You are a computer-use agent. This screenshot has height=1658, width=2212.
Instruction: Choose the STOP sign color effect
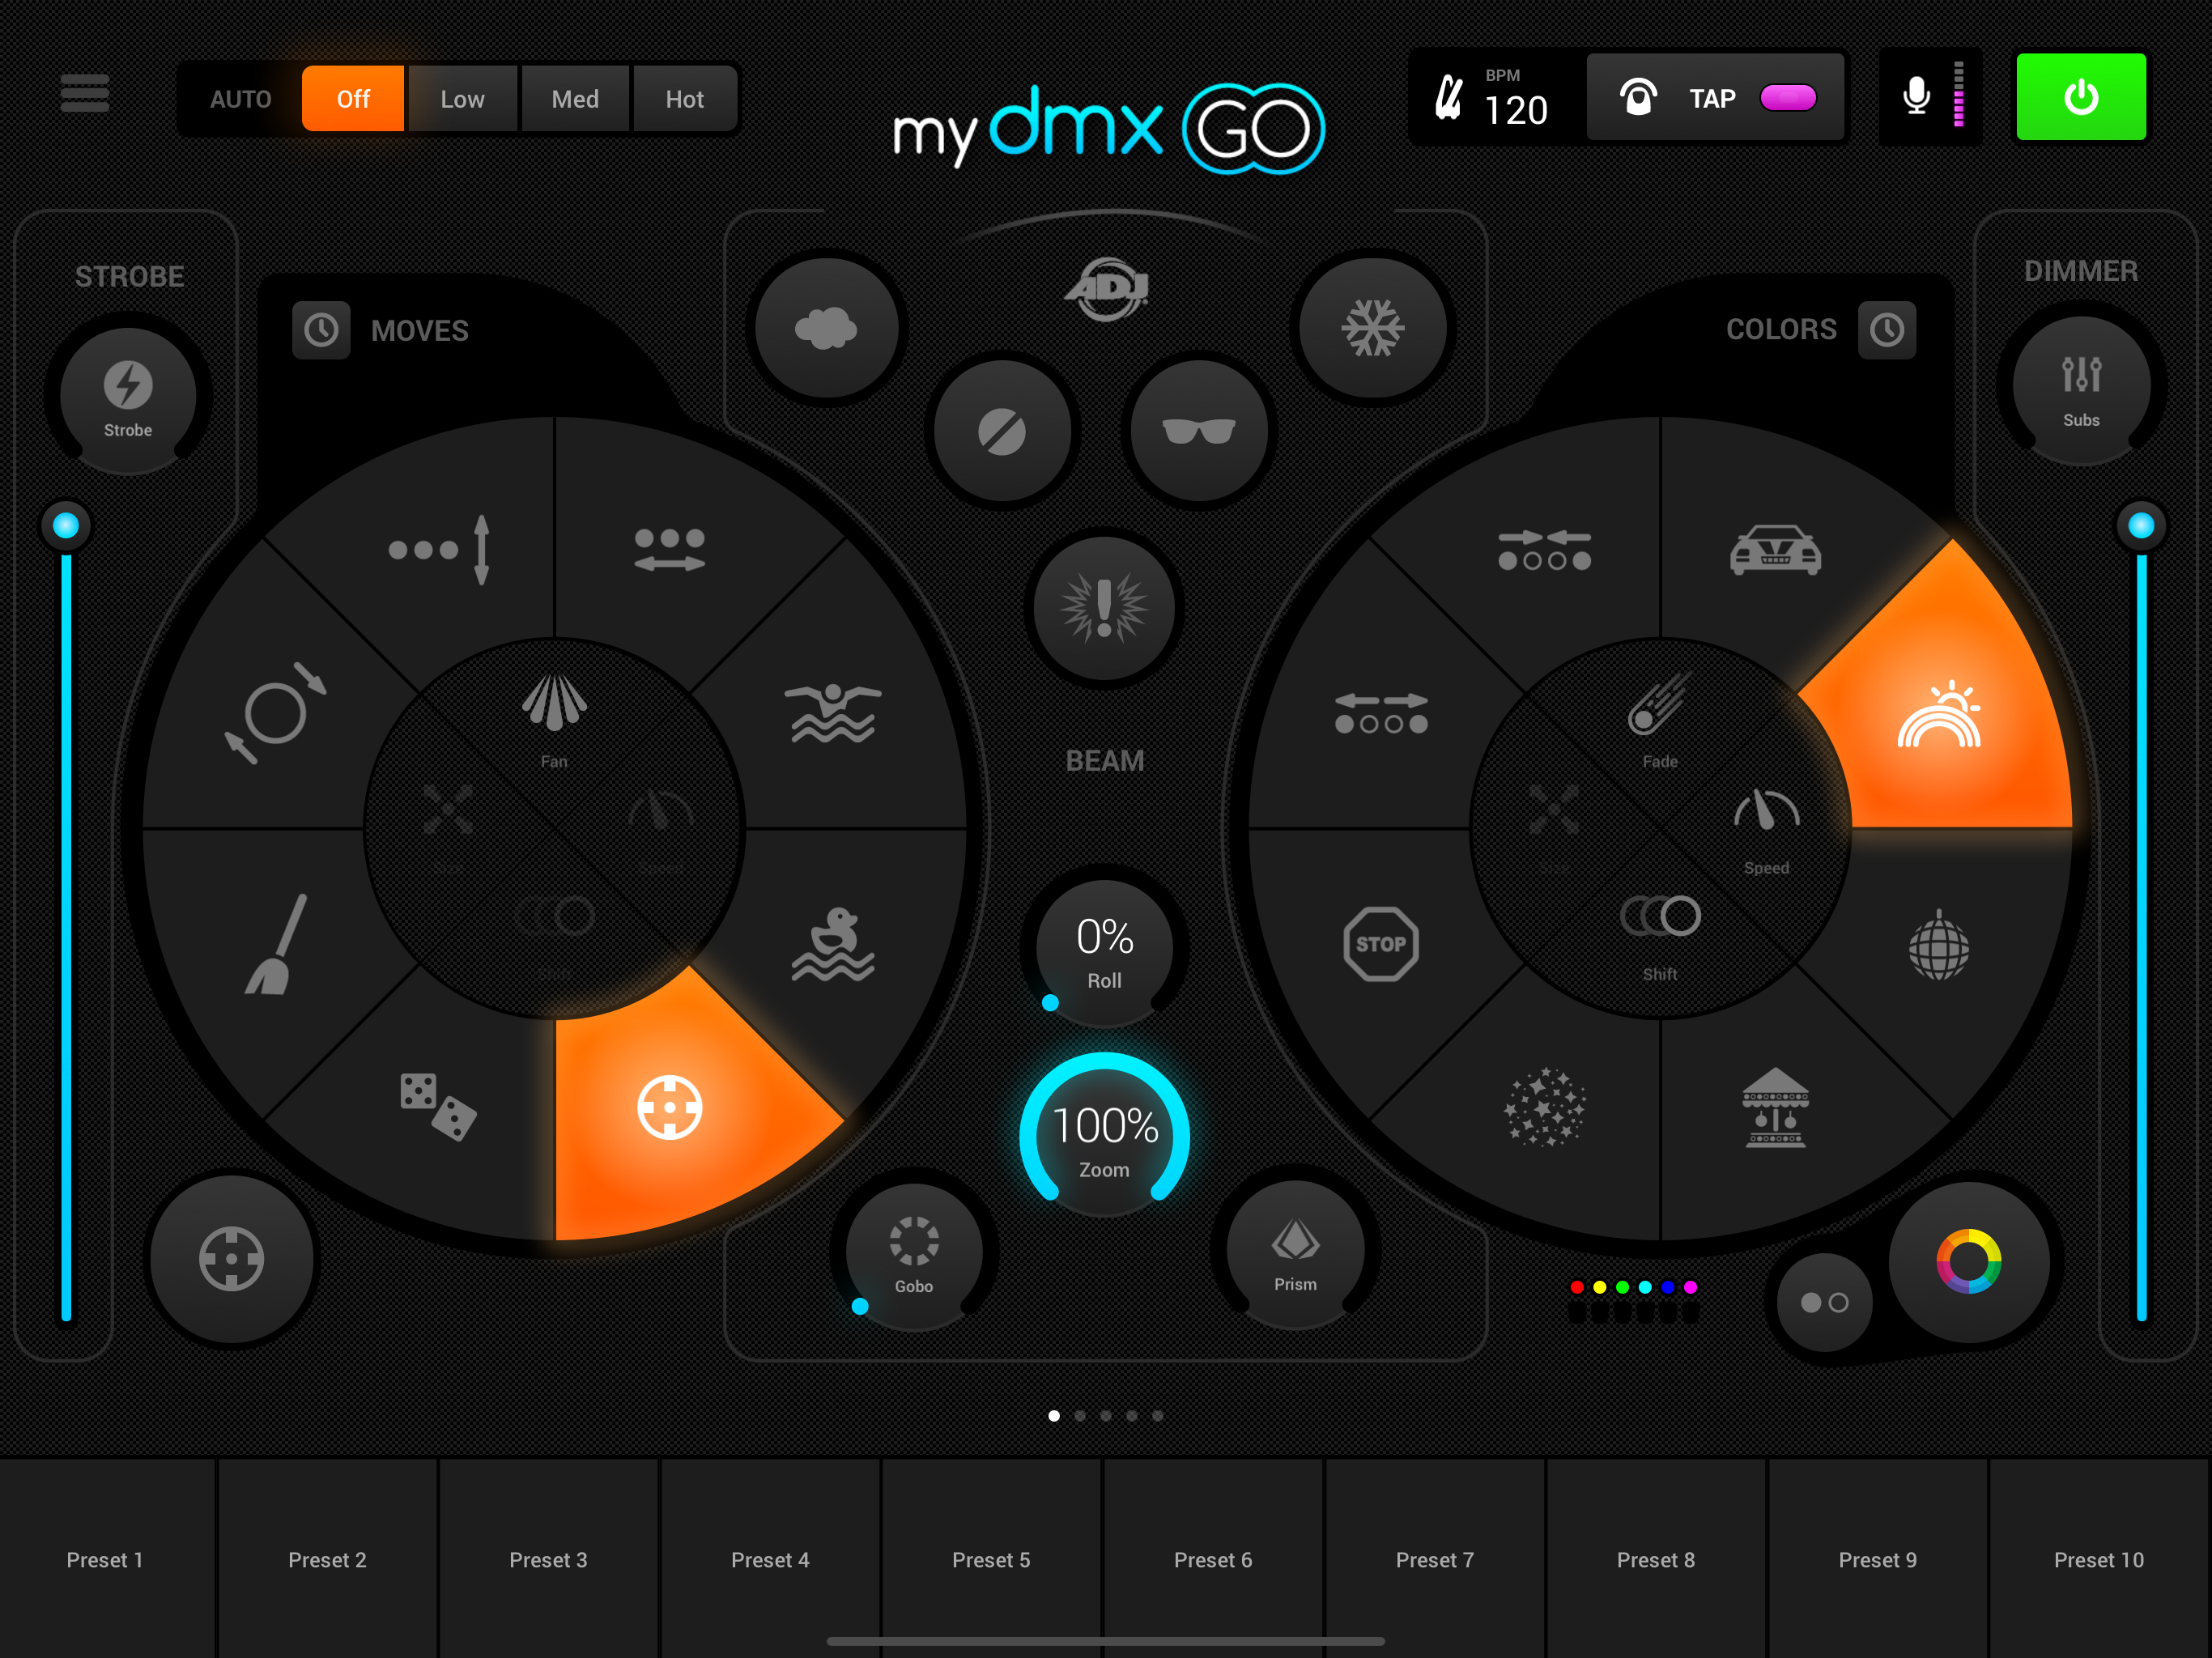[x=1381, y=943]
